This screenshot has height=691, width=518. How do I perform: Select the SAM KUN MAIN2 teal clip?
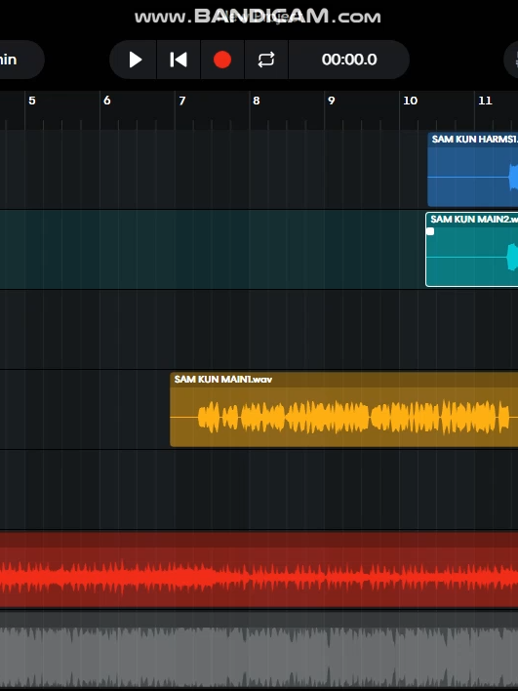point(472,250)
